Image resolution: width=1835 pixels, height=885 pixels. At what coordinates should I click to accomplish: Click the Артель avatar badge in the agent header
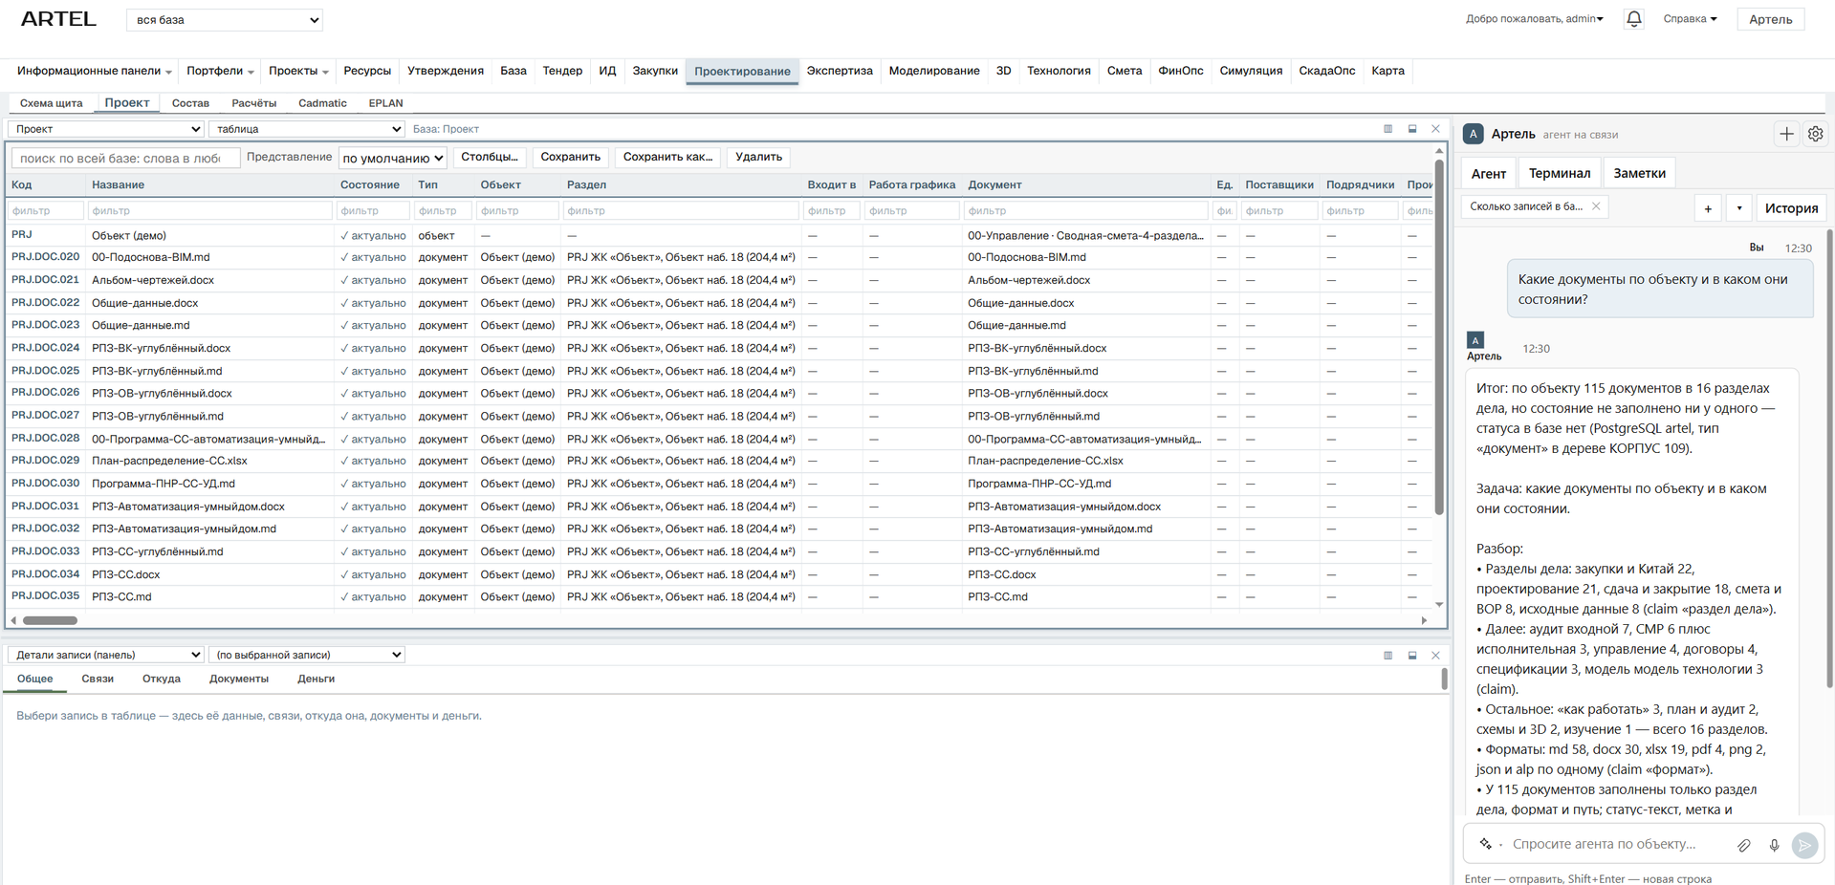[x=1474, y=134]
